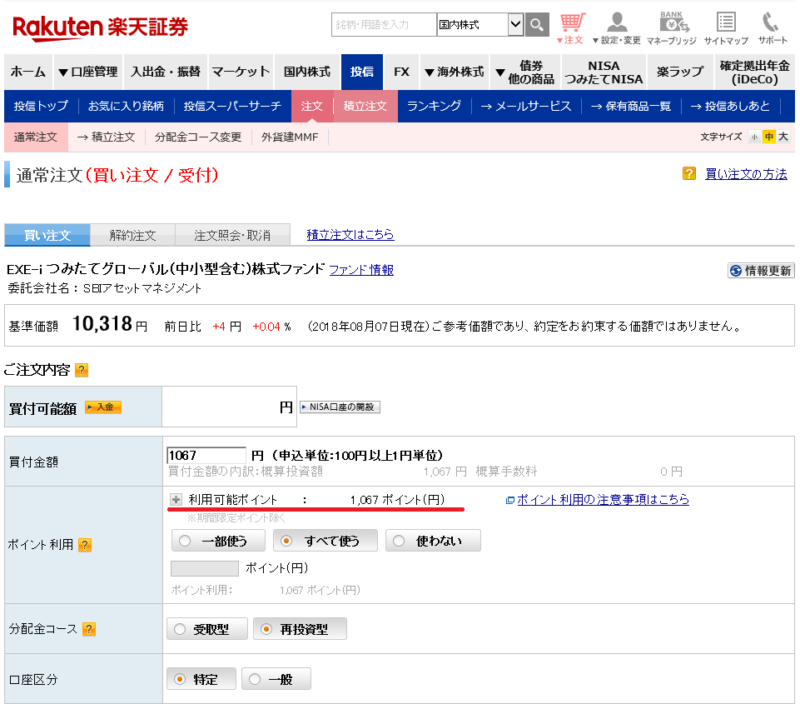The image size is (800, 704).
Task: Open 投信スーパーサーチ submenu
Action: 232,106
